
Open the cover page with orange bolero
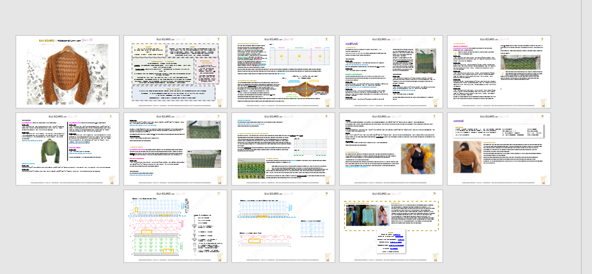68,72
